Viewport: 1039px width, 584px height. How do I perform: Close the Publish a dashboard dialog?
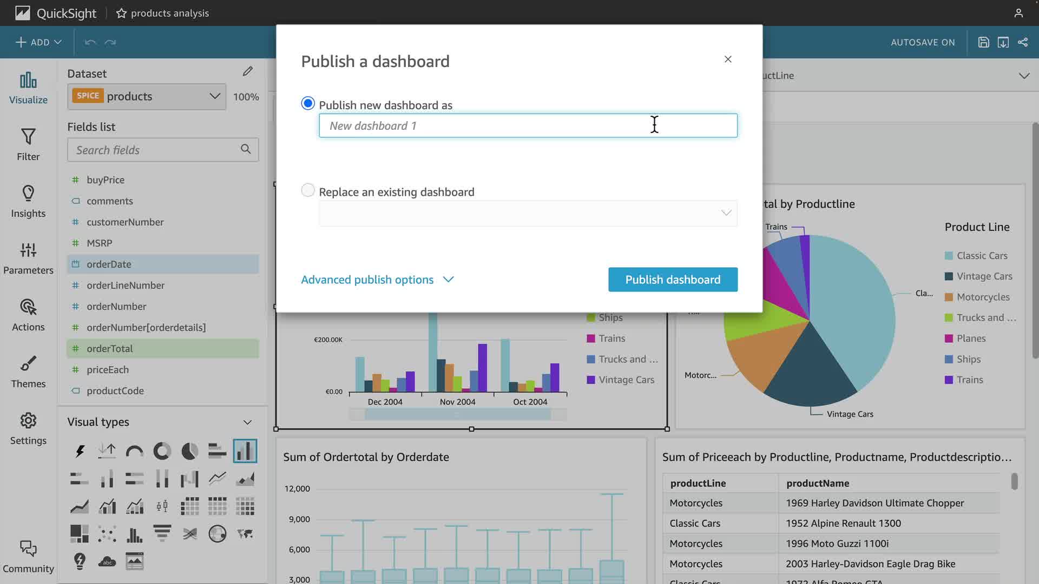[728, 59]
